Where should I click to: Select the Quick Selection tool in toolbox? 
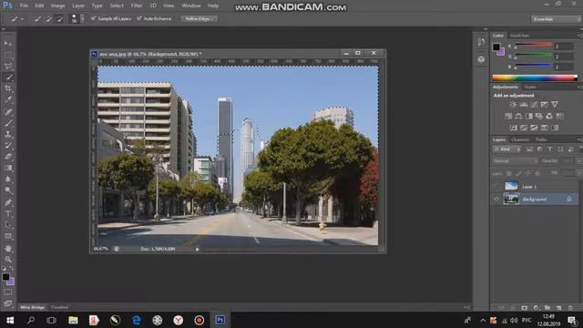tap(8, 77)
